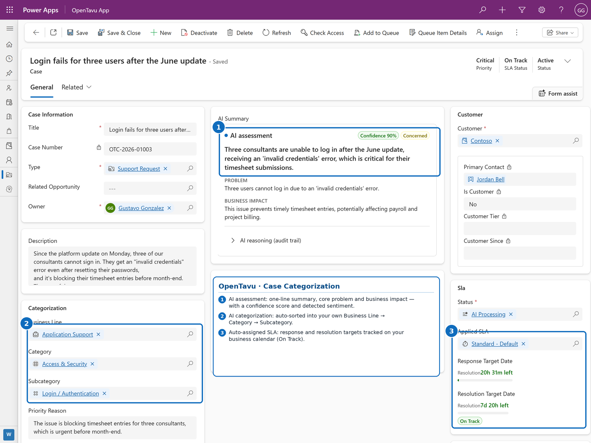This screenshot has width=591, height=443.
Task: Open the W area switcher at sidebar bottom
Action: tap(9, 434)
